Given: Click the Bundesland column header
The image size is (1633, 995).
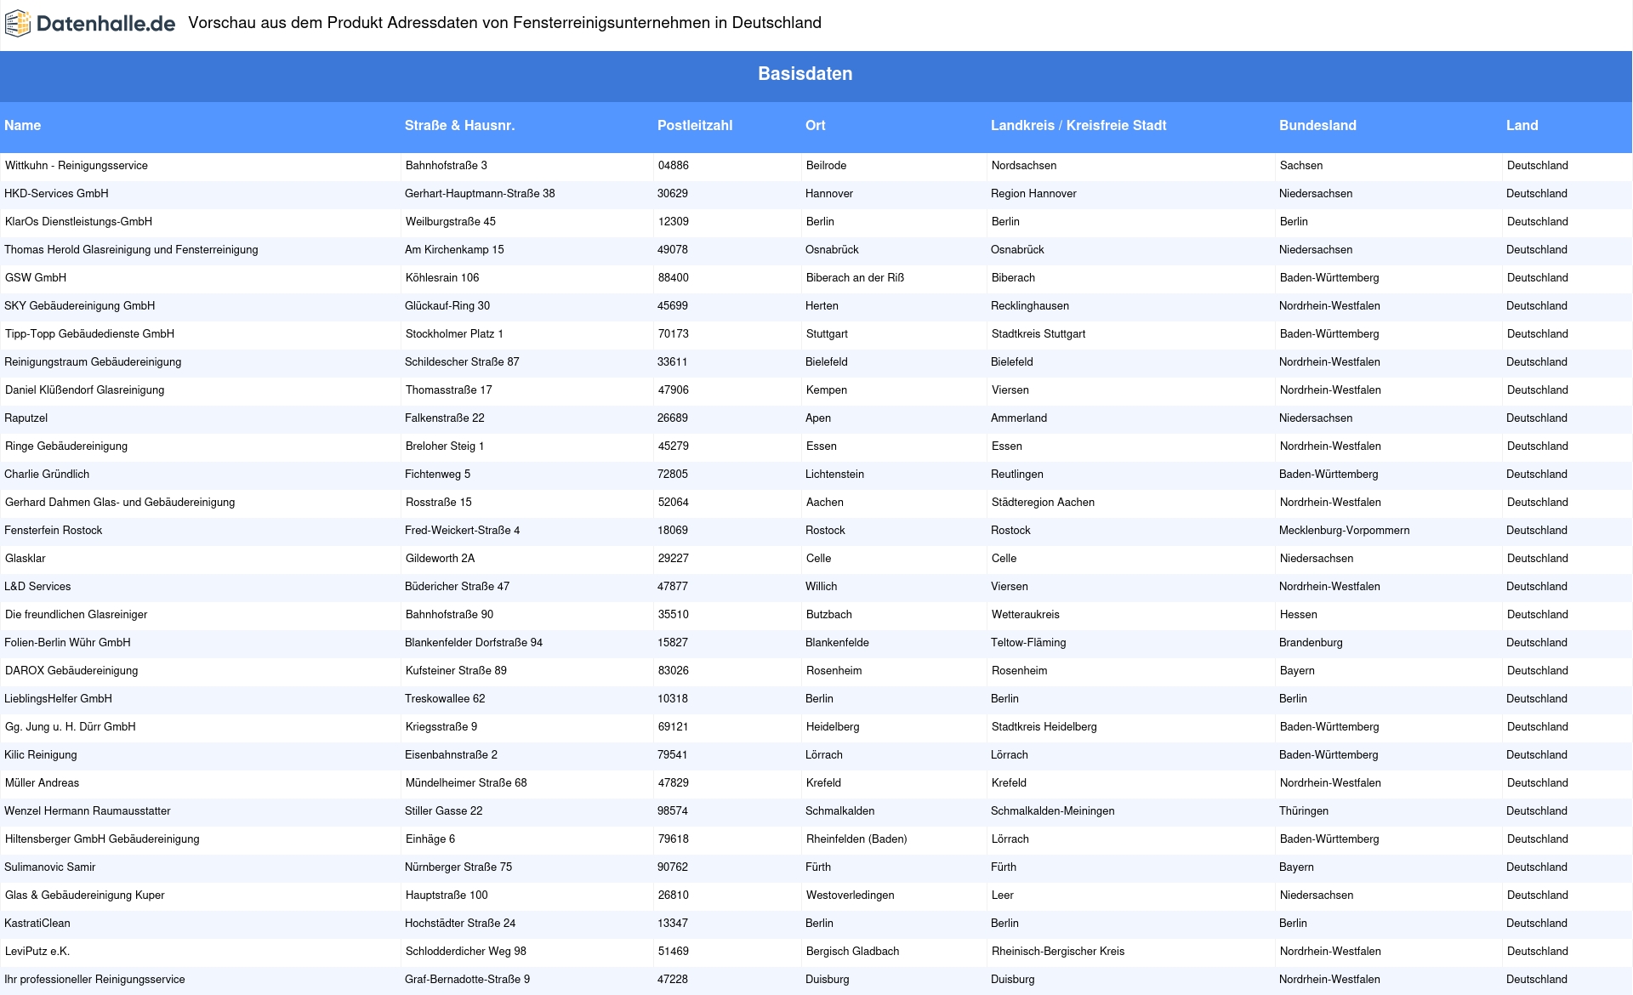Looking at the screenshot, I should click(1317, 125).
